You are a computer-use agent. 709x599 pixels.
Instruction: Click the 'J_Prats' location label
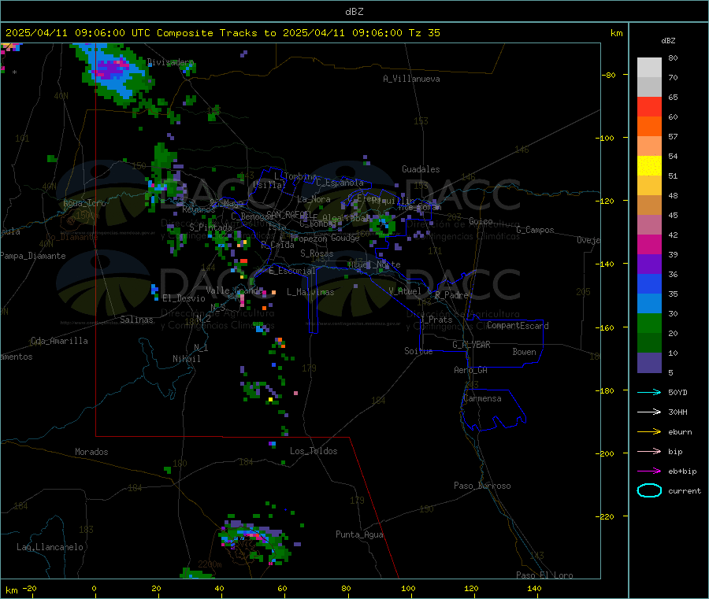pos(436,320)
